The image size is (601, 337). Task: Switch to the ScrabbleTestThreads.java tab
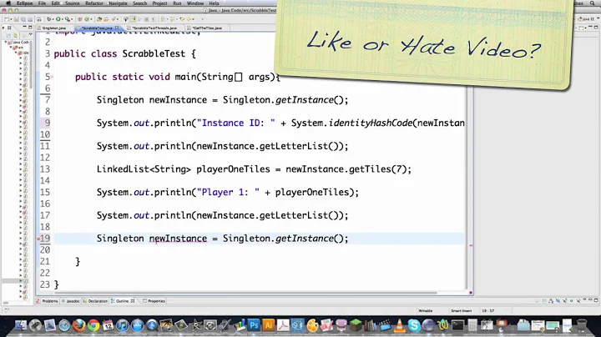click(154, 28)
